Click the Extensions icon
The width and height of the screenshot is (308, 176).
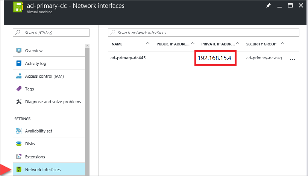tap(19, 157)
